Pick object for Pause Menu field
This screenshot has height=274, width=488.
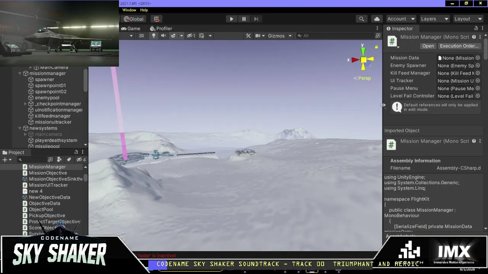click(478, 88)
